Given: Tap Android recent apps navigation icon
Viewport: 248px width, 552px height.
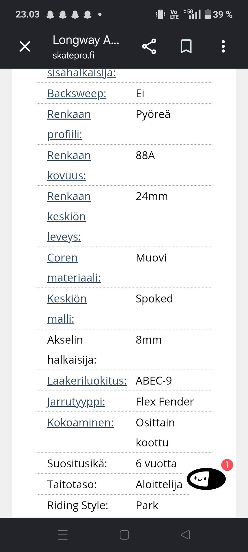Looking at the screenshot, I should point(63,535).
